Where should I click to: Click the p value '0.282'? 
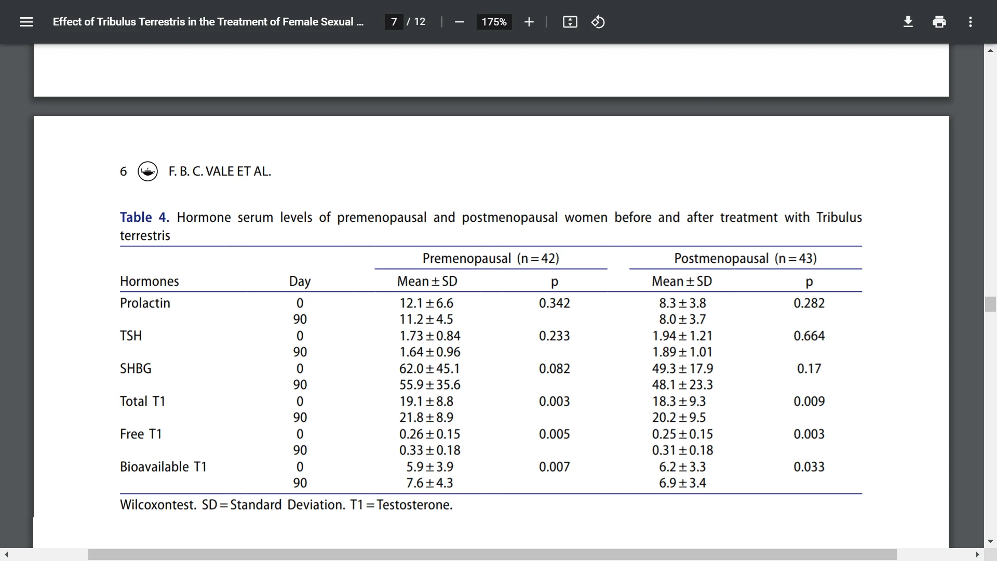[x=809, y=303]
